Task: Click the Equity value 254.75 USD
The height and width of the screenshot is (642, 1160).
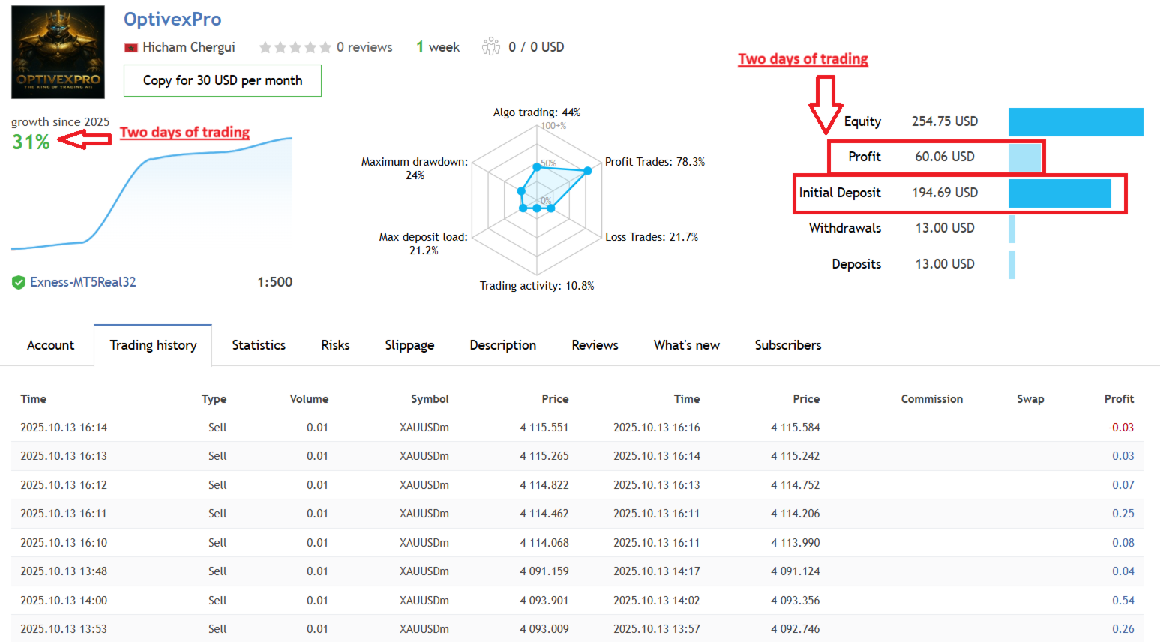Action: 945,121
